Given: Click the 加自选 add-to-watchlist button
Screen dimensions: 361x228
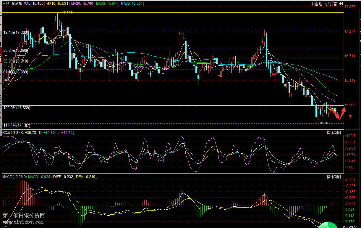Looking at the screenshot, I should click(x=316, y=4).
